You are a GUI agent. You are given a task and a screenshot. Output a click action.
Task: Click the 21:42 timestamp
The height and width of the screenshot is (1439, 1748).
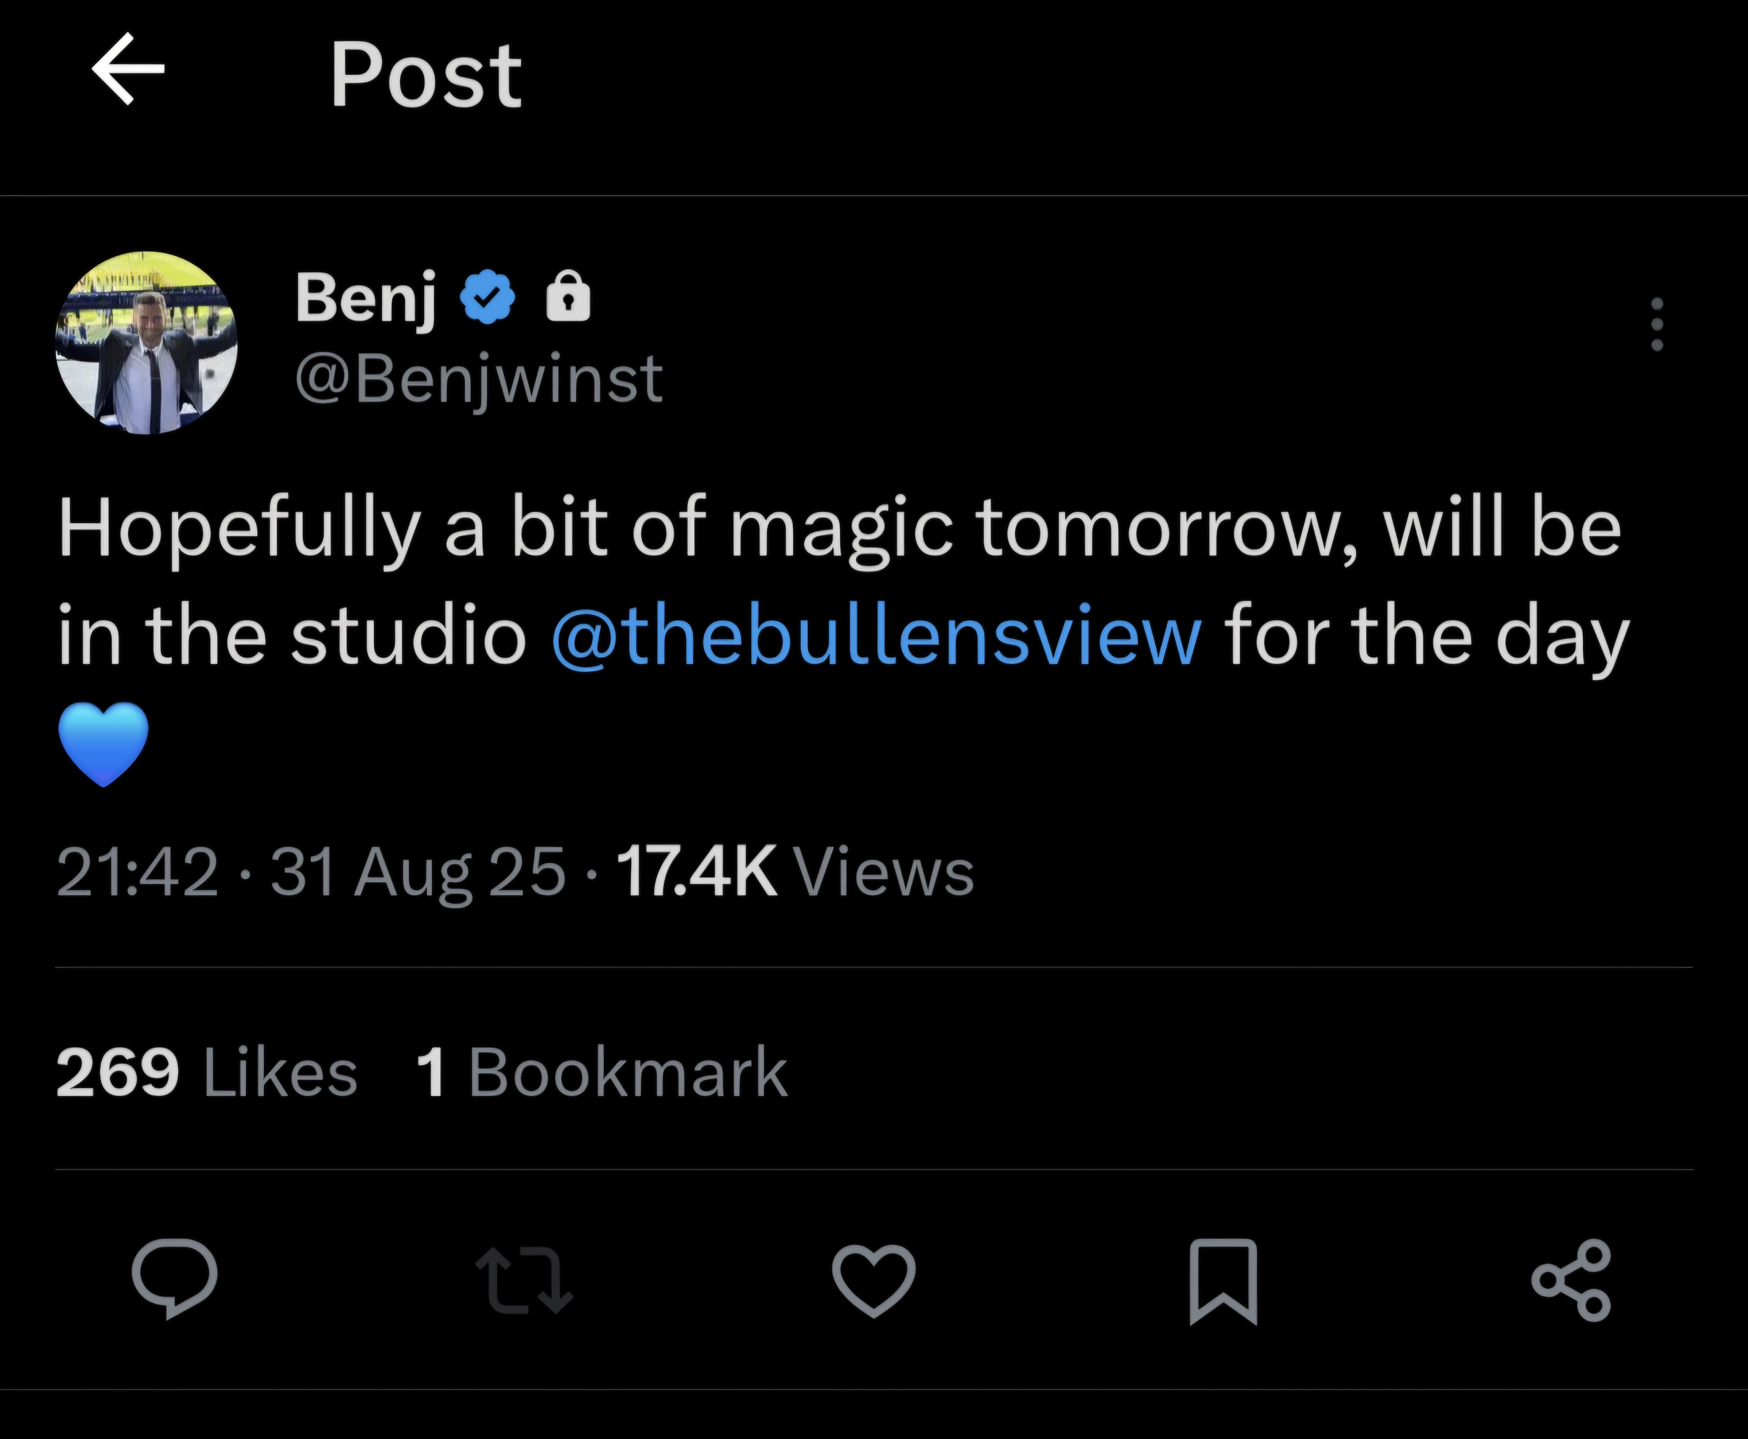138,872
